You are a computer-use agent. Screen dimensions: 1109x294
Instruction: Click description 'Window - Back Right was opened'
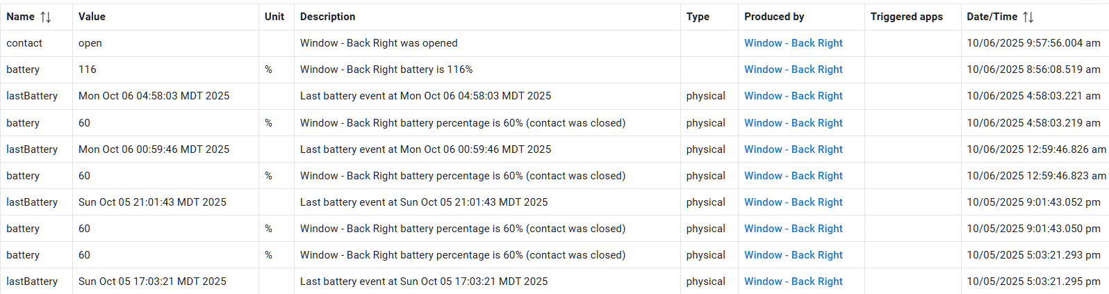click(379, 43)
